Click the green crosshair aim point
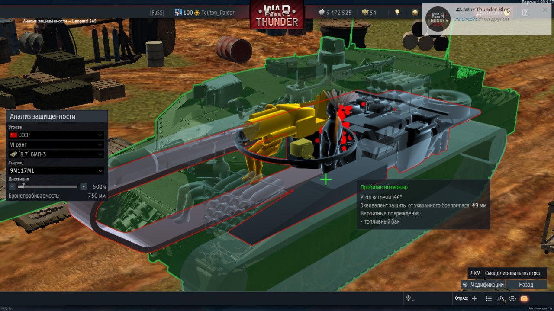 click(x=326, y=180)
